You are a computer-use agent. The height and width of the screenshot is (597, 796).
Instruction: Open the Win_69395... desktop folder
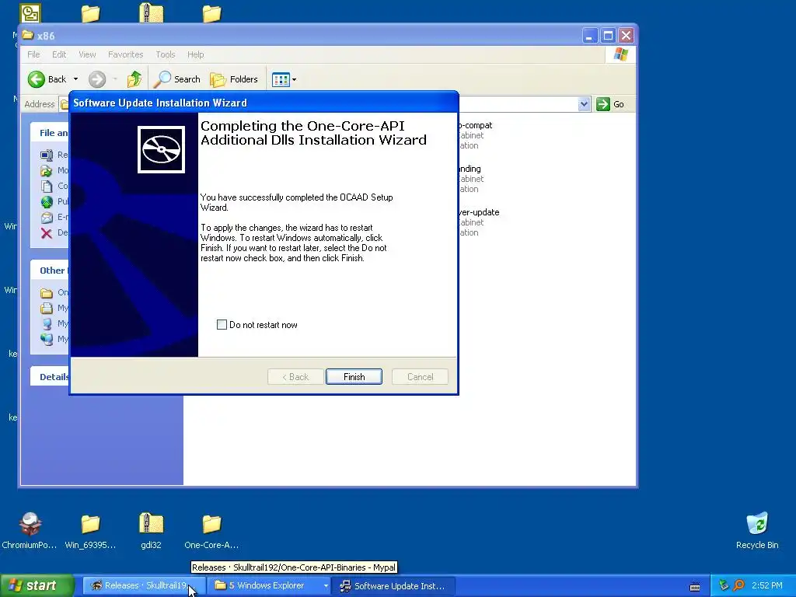[90, 531]
